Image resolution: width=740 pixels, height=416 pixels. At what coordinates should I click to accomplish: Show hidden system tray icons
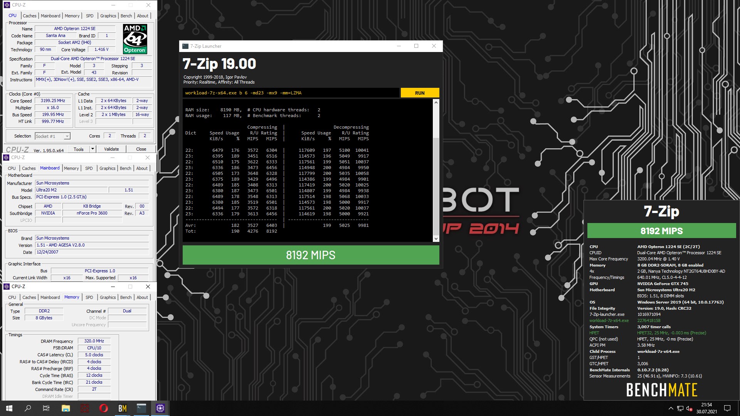(x=671, y=408)
